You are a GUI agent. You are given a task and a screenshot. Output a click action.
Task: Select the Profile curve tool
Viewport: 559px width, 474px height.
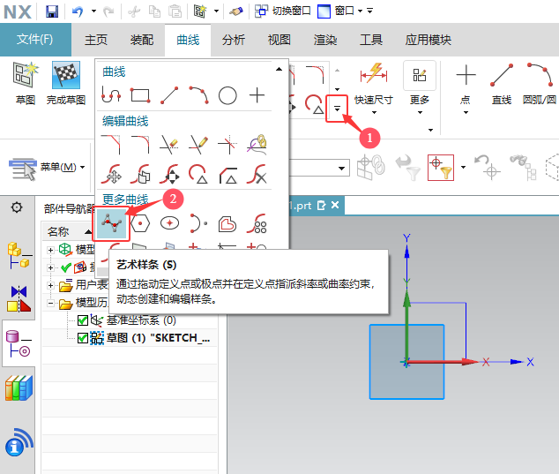pyautogui.click(x=111, y=95)
